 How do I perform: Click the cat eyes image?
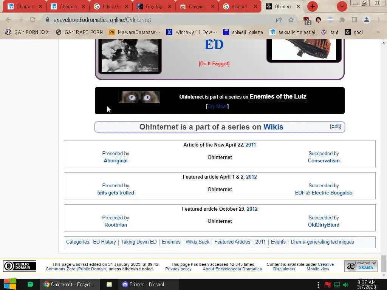pyautogui.click(x=139, y=97)
